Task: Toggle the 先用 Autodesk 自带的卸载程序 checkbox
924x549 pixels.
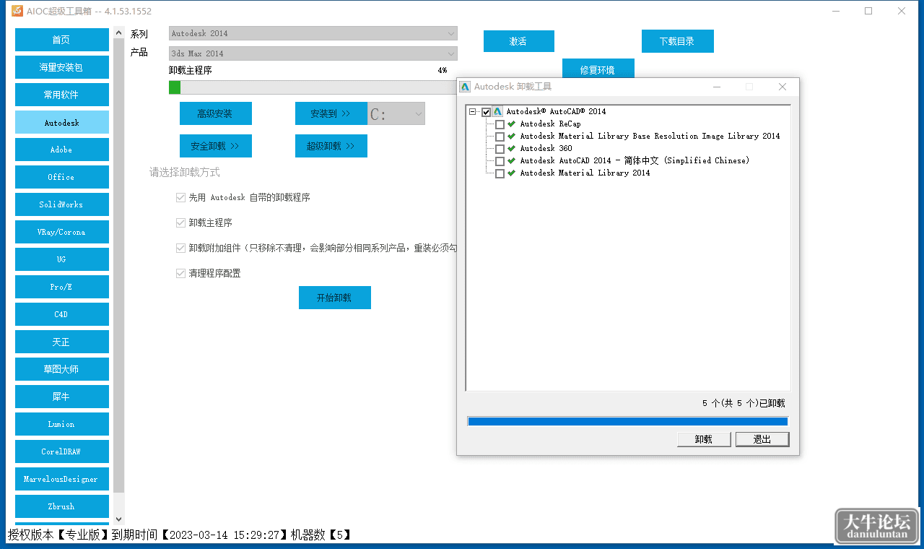Action: pos(180,198)
